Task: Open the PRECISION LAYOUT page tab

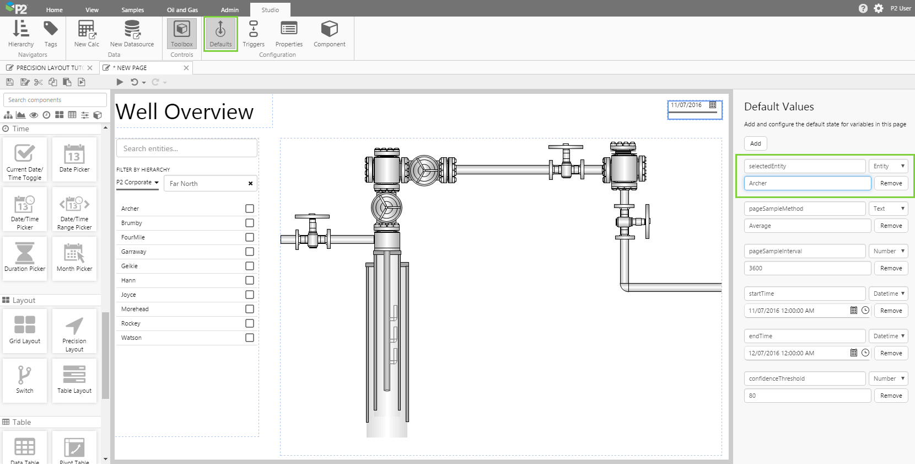Action: 47,68
